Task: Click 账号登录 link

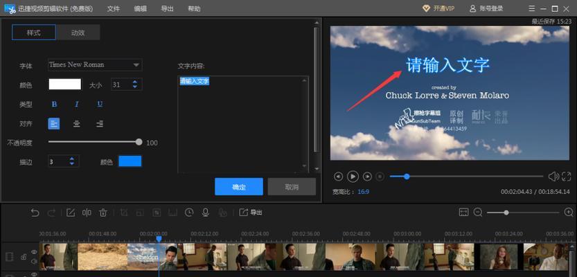Action: click(x=491, y=8)
